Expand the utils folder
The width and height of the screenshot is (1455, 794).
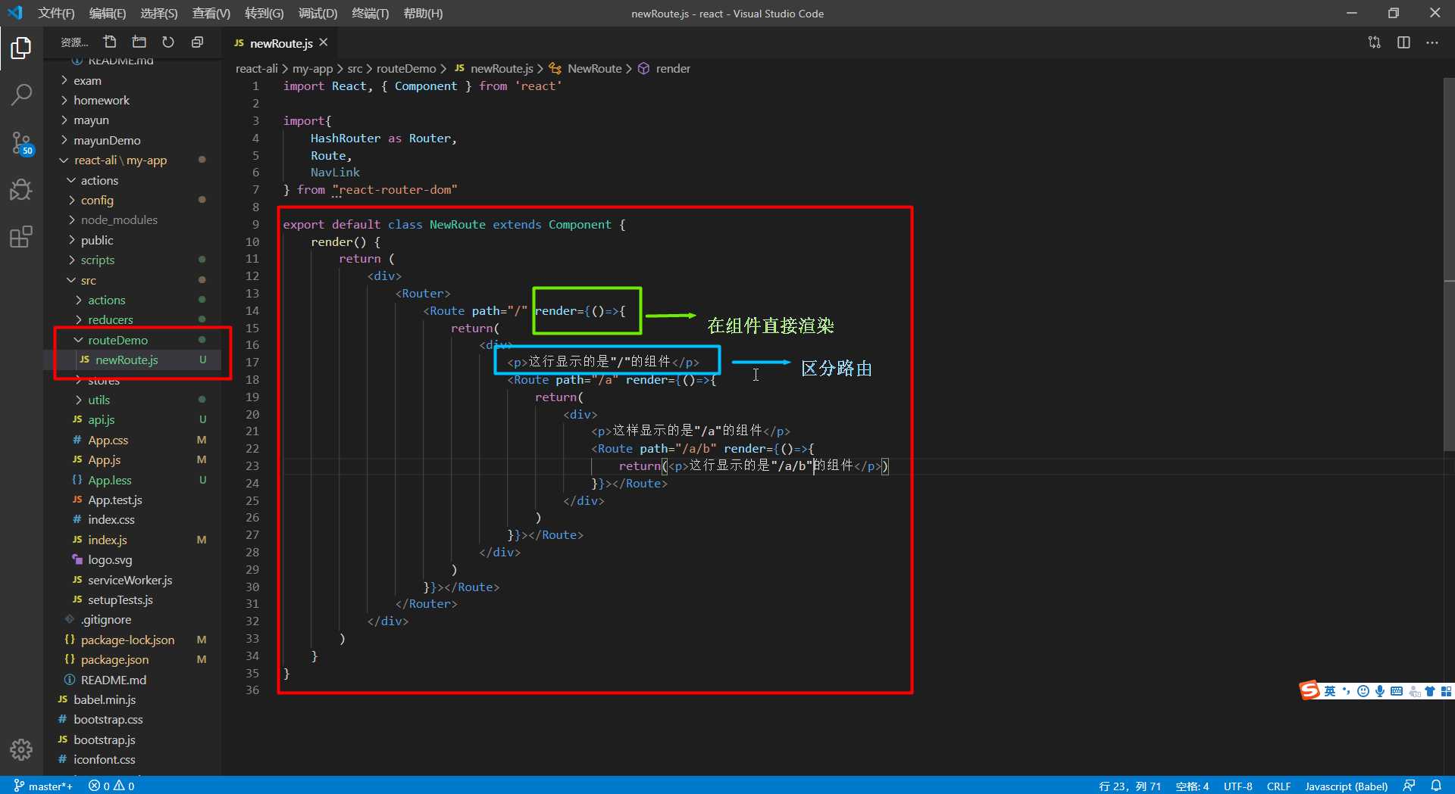[x=133, y=400]
